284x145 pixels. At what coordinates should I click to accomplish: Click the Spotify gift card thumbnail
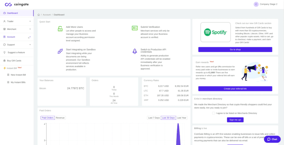pyautogui.click(x=216, y=32)
